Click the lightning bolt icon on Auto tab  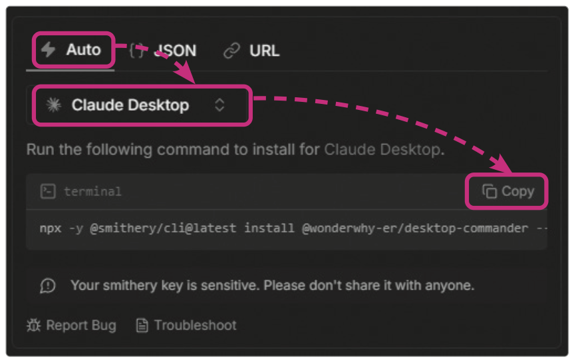48,50
